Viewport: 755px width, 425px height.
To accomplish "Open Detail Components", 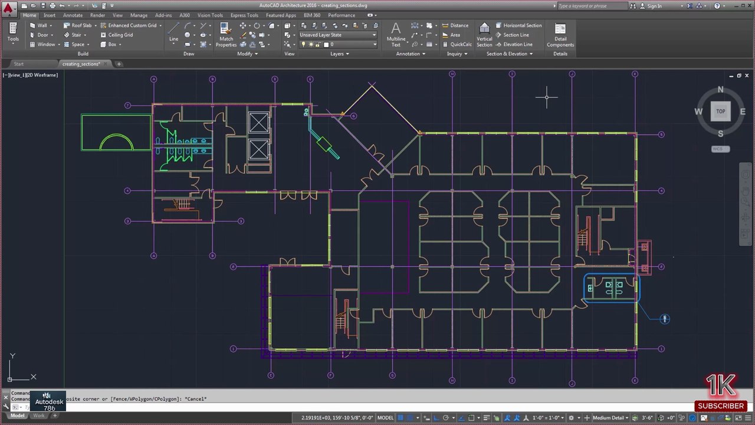I will point(560,35).
